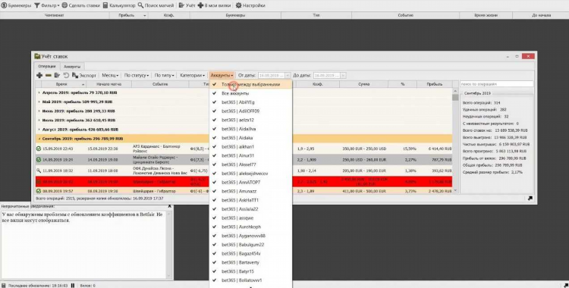
Task: Click the Экспорт export button
Action: coord(84,75)
